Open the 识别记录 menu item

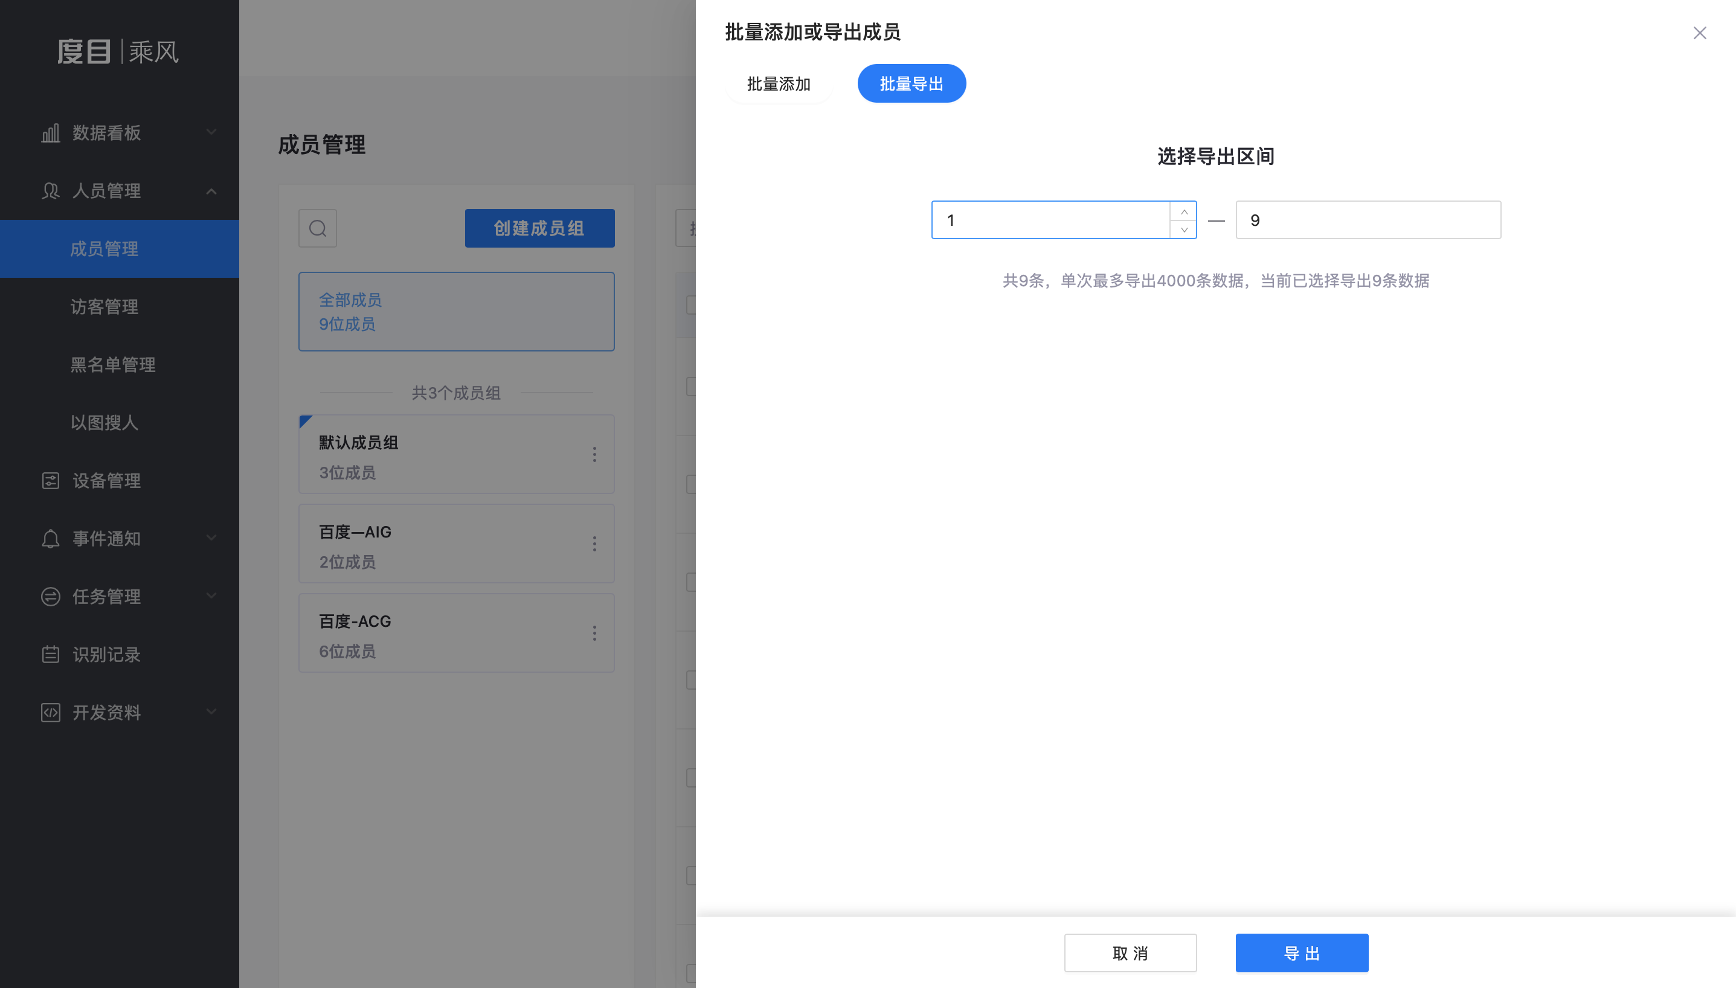coord(120,654)
